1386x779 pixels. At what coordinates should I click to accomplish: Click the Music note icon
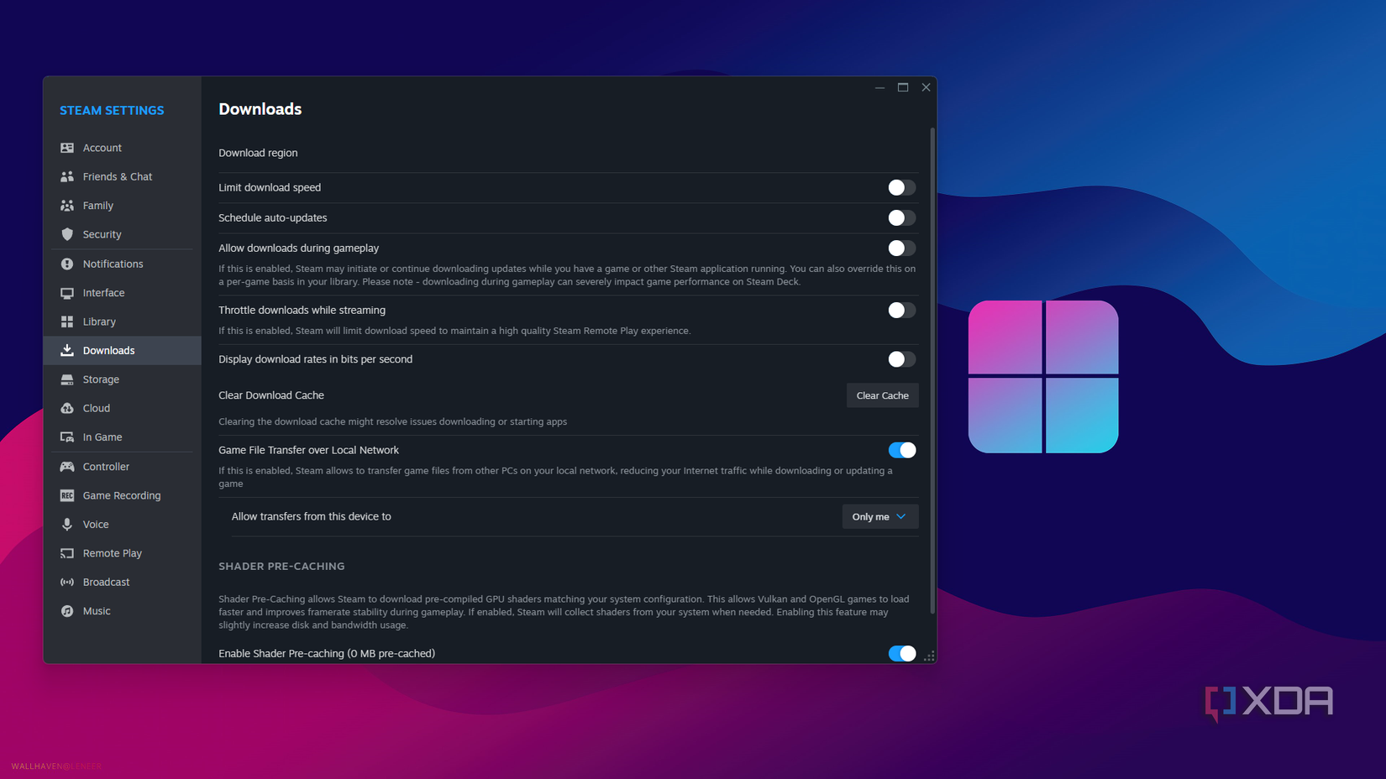(67, 611)
